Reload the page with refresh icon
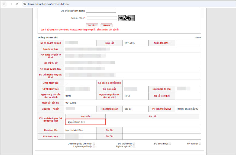The width and height of the screenshot is (236, 155). click(x=17, y=4)
